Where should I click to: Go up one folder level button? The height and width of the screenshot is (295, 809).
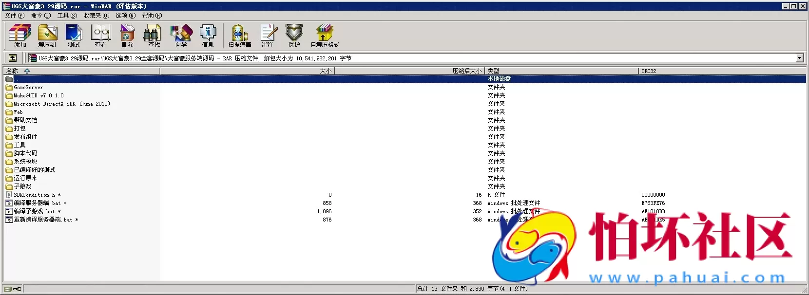13,58
